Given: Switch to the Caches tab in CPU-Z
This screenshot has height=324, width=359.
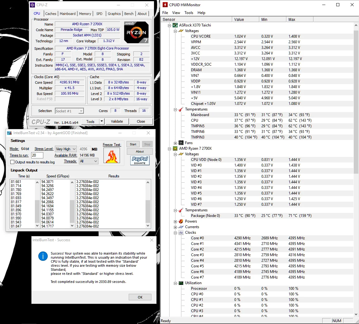Looking at the screenshot, I should pos(50,14).
